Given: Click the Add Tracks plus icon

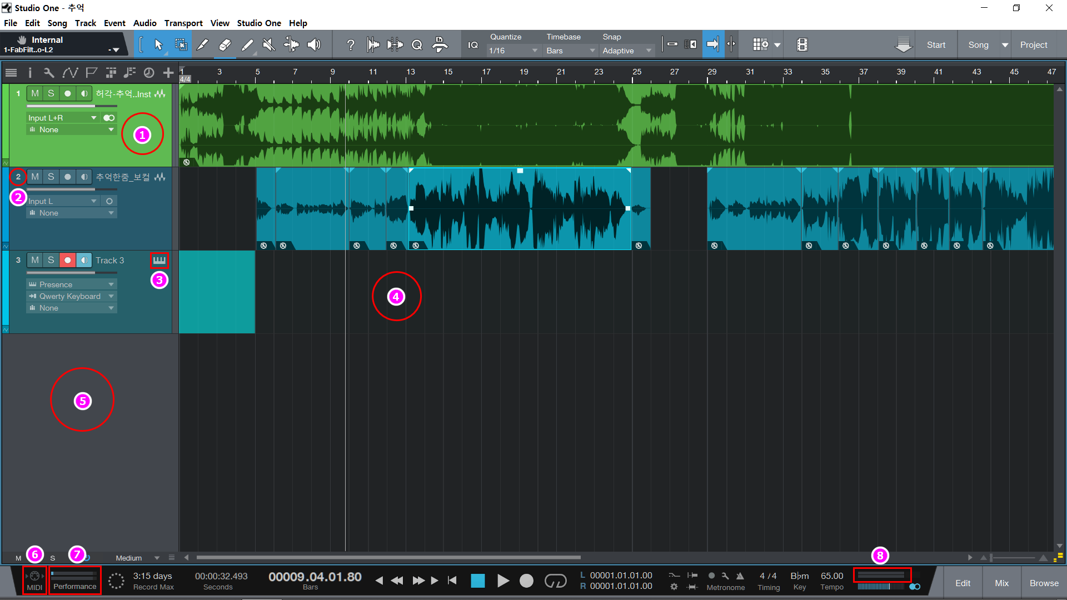Looking at the screenshot, I should (168, 73).
